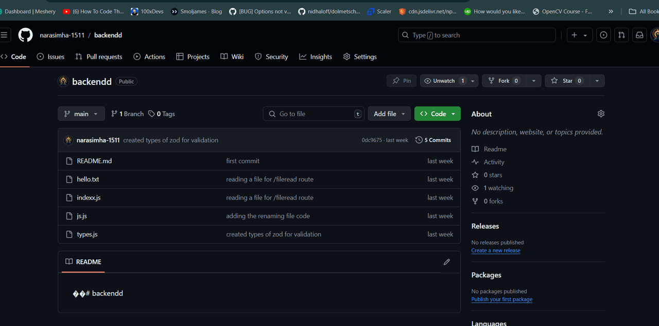Image resolution: width=659 pixels, height=326 pixels.
Task: Go to the Insights tab
Action: pos(316,57)
